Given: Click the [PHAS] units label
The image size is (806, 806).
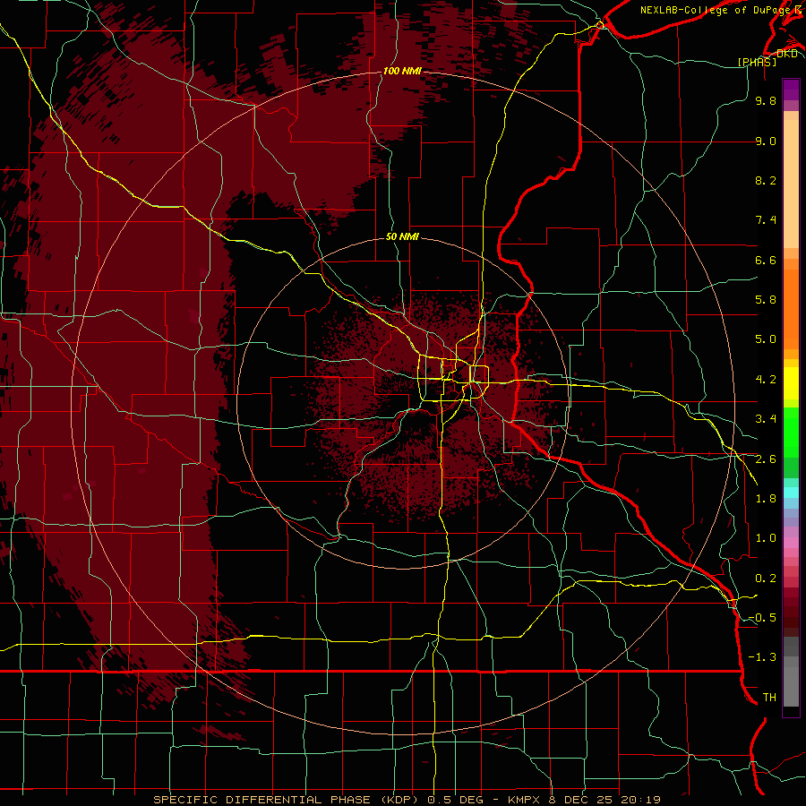Looking at the screenshot, I should pos(757,62).
